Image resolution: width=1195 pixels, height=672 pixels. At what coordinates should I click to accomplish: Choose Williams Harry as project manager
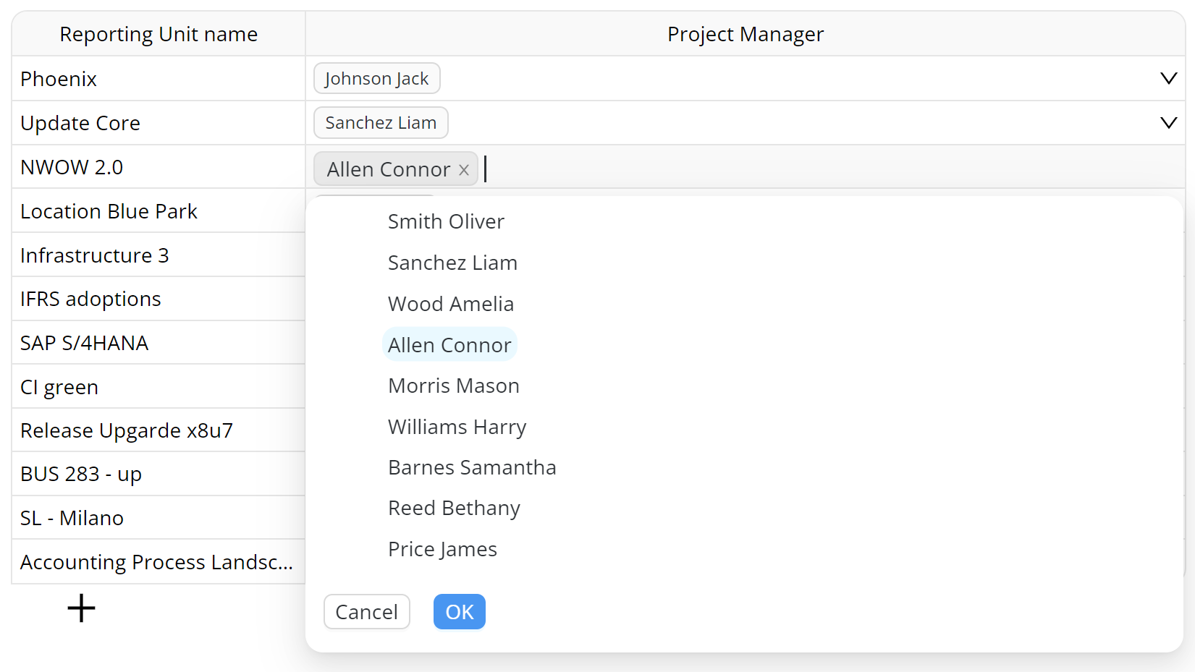(x=457, y=427)
